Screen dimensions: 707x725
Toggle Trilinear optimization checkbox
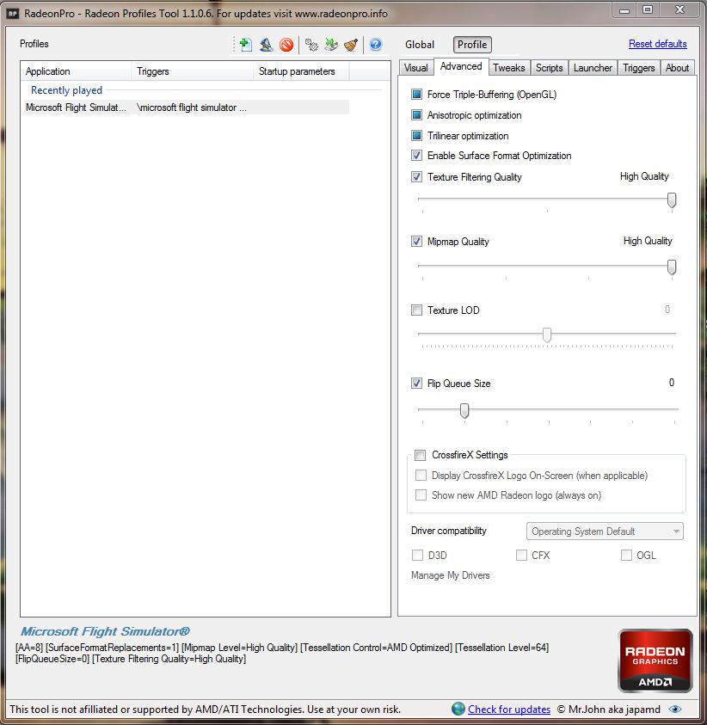click(x=416, y=136)
